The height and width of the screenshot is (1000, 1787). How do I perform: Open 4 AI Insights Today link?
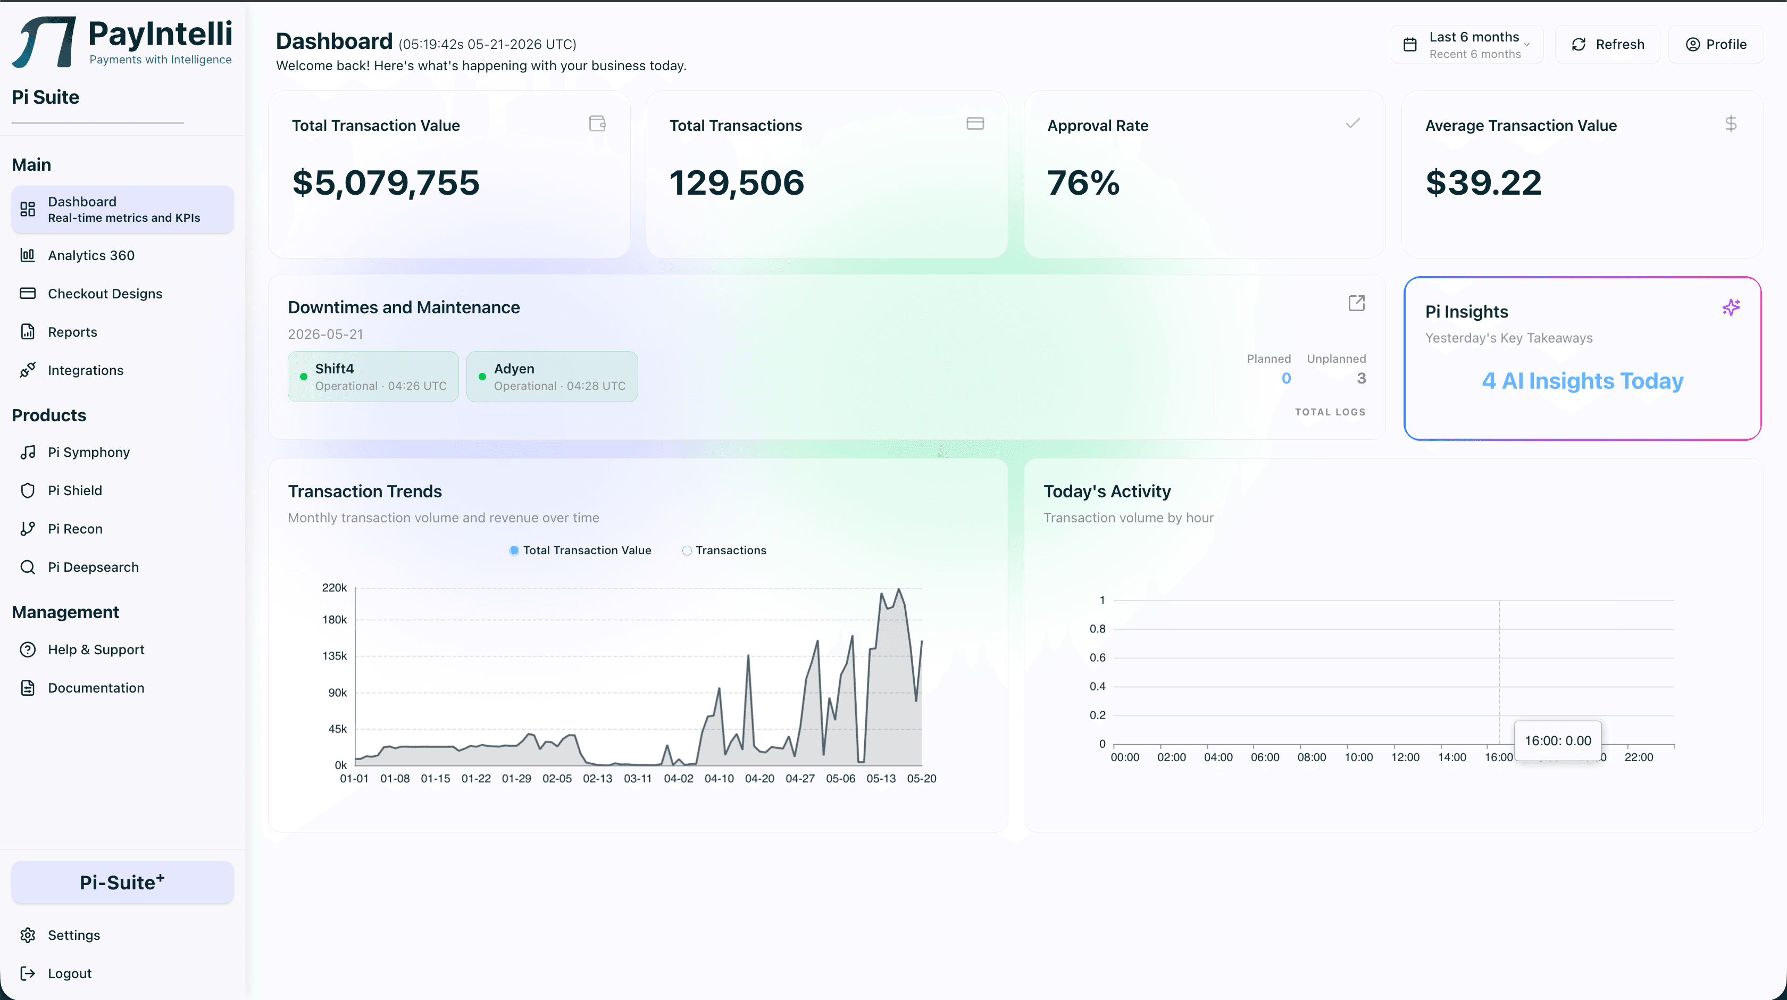point(1582,381)
